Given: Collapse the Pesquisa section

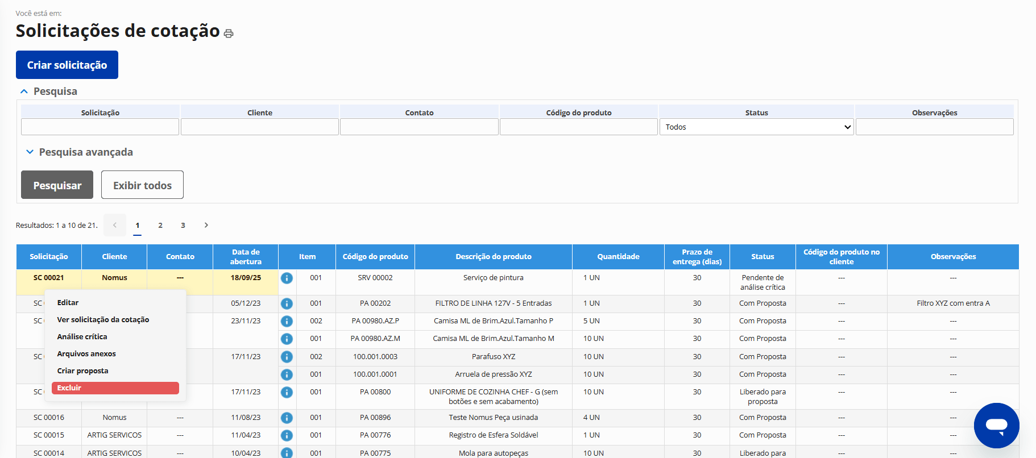Looking at the screenshot, I should coord(24,91).
